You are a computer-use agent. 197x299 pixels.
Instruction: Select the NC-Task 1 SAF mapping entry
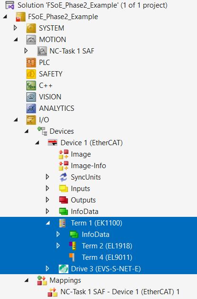[x=120, y=292]
